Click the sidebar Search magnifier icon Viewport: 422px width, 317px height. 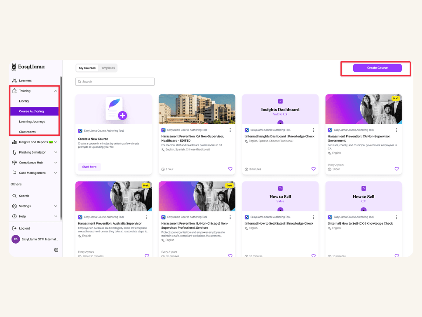point(14,196)
